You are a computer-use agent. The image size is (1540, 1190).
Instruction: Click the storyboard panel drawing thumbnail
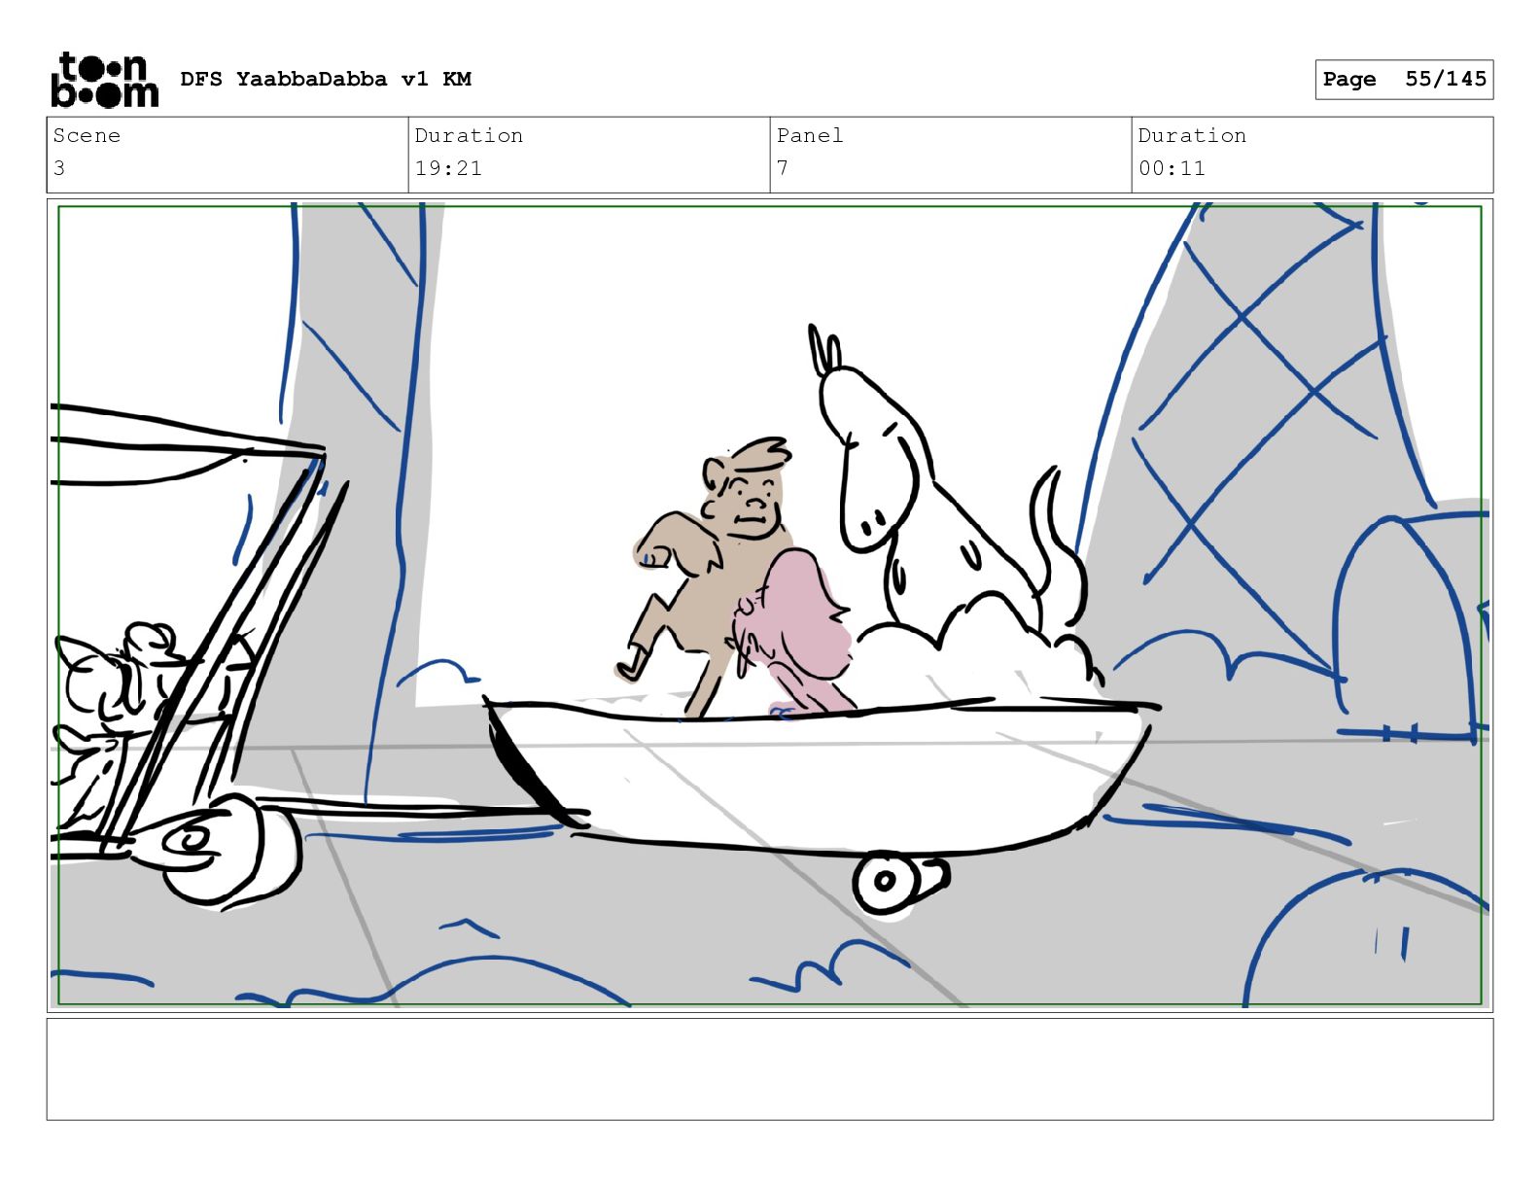tap(770, 606)
